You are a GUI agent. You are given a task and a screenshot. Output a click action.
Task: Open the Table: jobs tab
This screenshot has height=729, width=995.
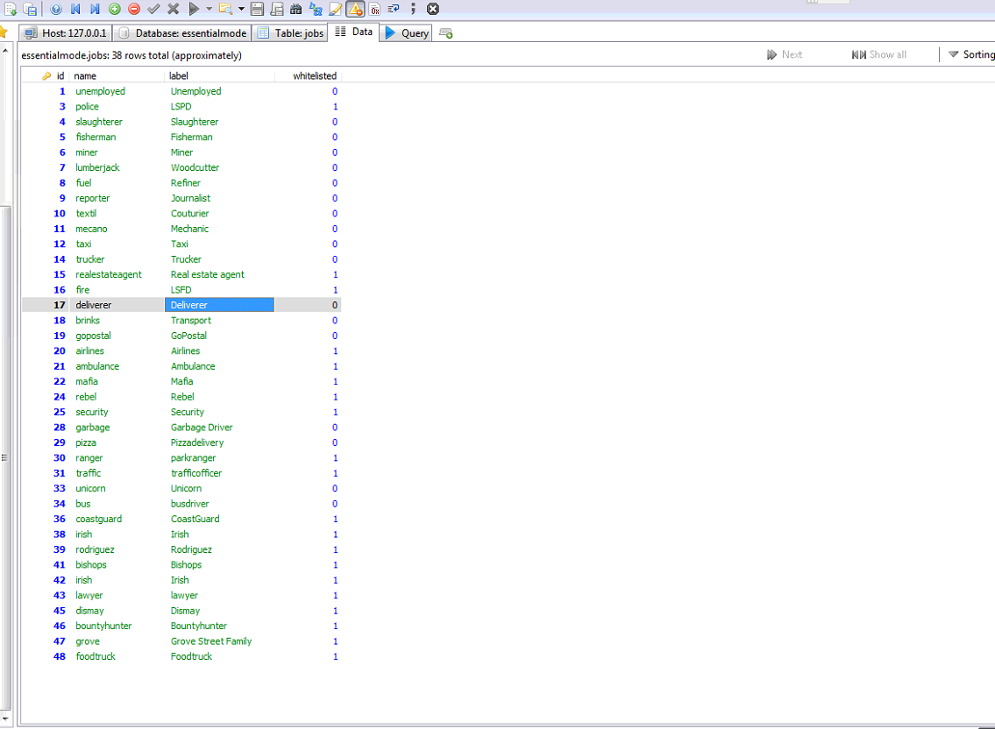(x=290, y=33)
